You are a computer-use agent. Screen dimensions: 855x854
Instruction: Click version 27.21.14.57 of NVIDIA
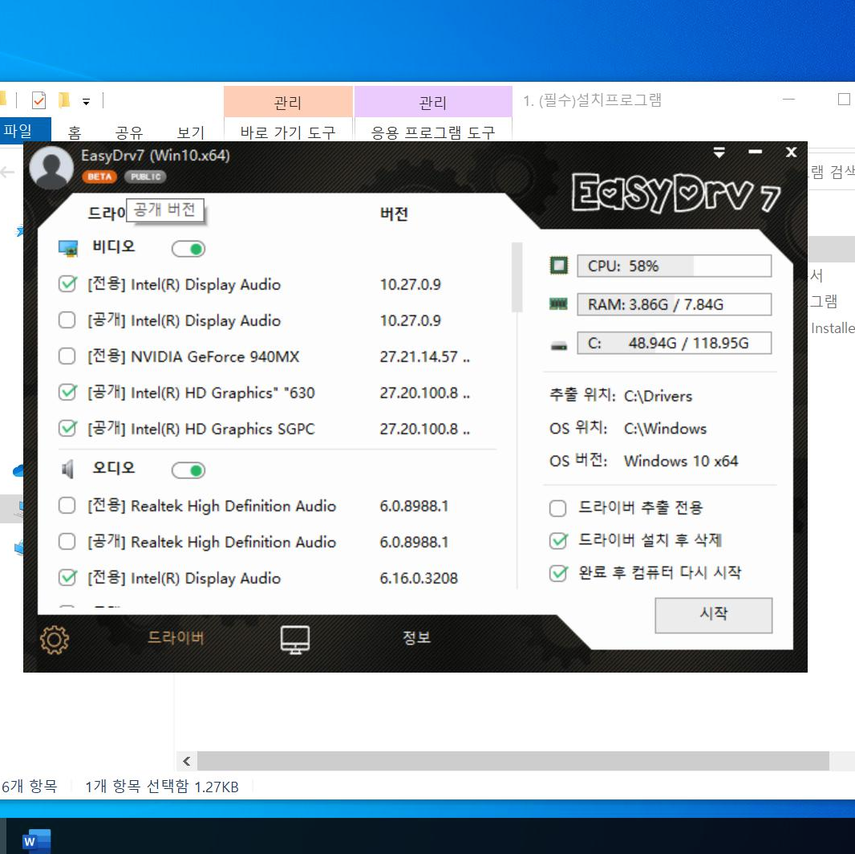click(x=424, y=356)
